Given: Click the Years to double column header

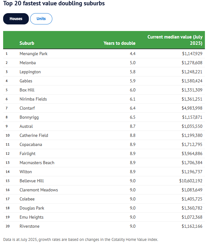Looking at the screenshot, I should click(119, 43).
